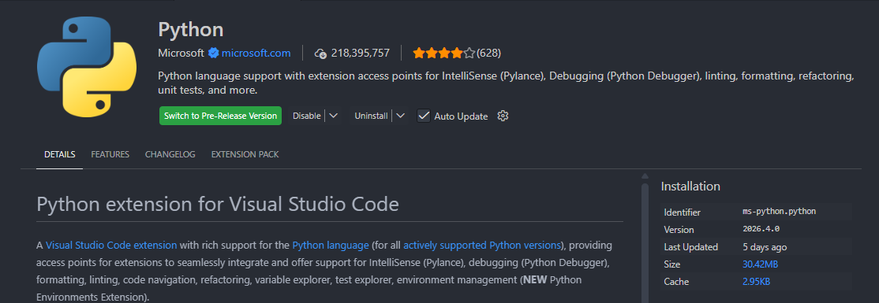This screenshot has height=303, width=879.
Task: Open the Visual Studio Code extension link
Action: coord(111,245)
